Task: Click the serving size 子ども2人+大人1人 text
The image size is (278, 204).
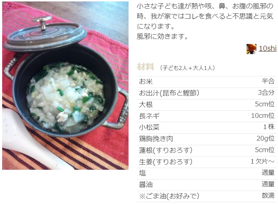Action: [187, 68]
